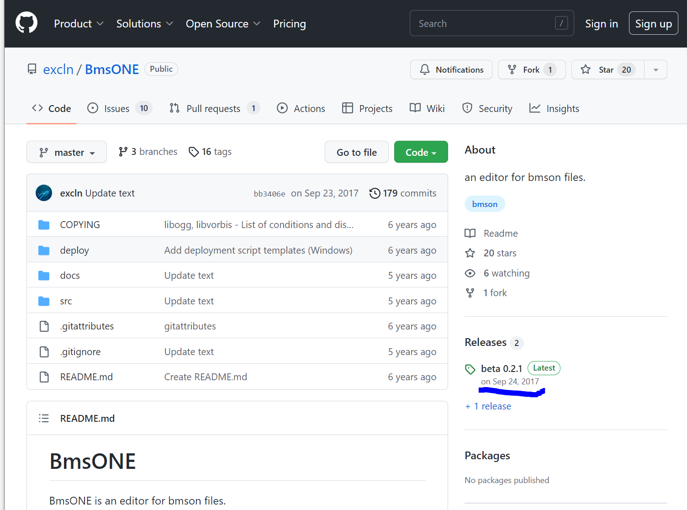Open the green Code dropdown button
Screen dimensions: 687x510
coord(421,152)
